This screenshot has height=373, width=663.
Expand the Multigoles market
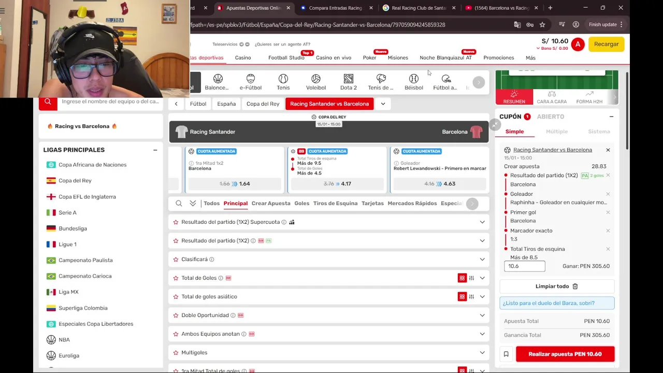click(x=482, y=353)
